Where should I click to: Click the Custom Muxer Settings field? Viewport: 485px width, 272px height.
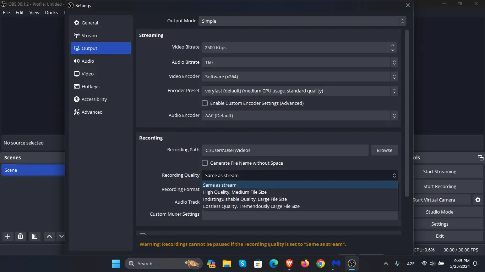click(x=300, y=215)
